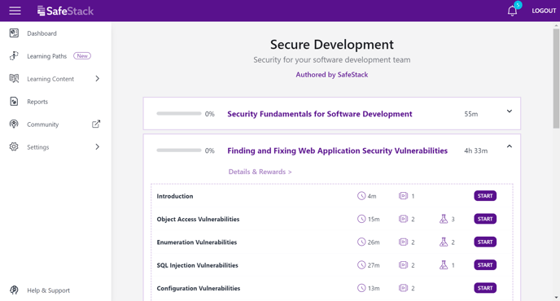Image resolution: width=560 pixels, height=301 pixels.
Task: Click the LOGOUT button
Action: point(544,11)
